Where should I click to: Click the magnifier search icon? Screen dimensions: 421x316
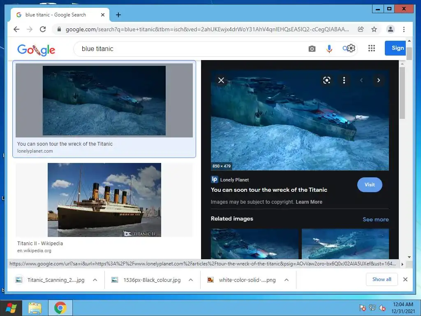[345, 49]
